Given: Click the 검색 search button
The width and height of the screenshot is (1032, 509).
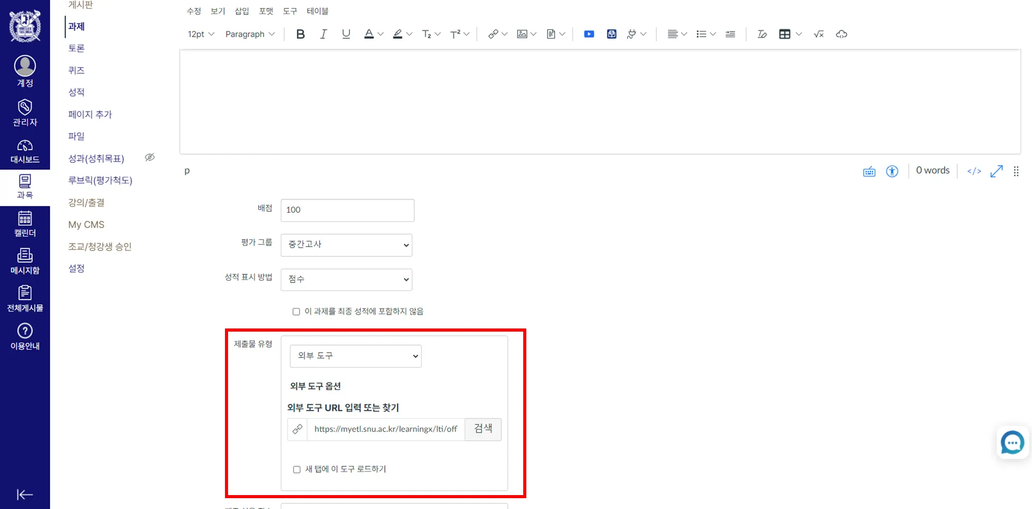Looking at the screenshot, I should coord(483,429).
